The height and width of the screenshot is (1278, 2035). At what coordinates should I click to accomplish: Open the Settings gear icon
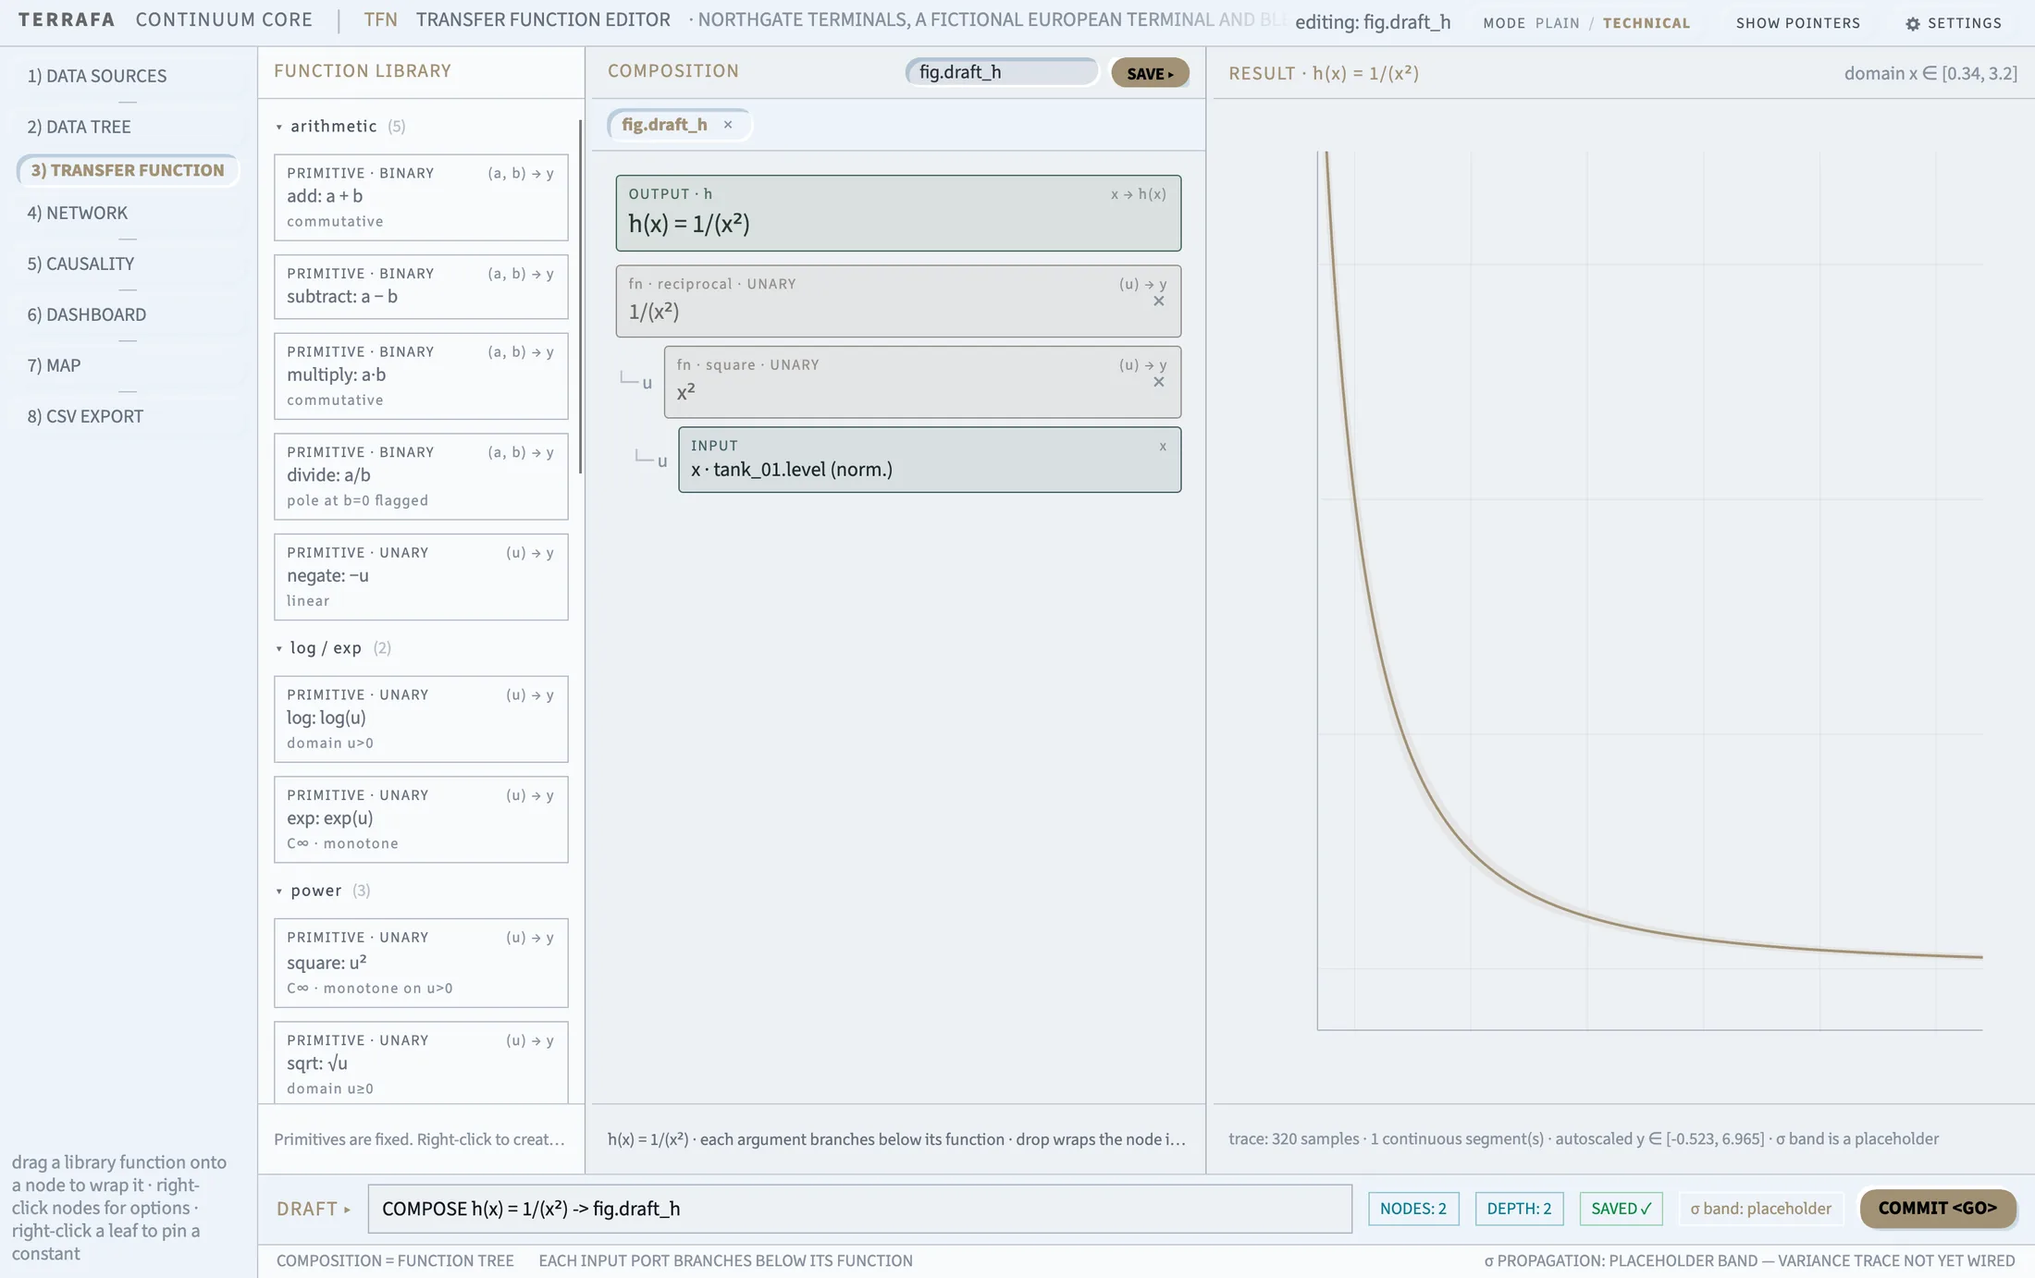[x=1913, y=23]
